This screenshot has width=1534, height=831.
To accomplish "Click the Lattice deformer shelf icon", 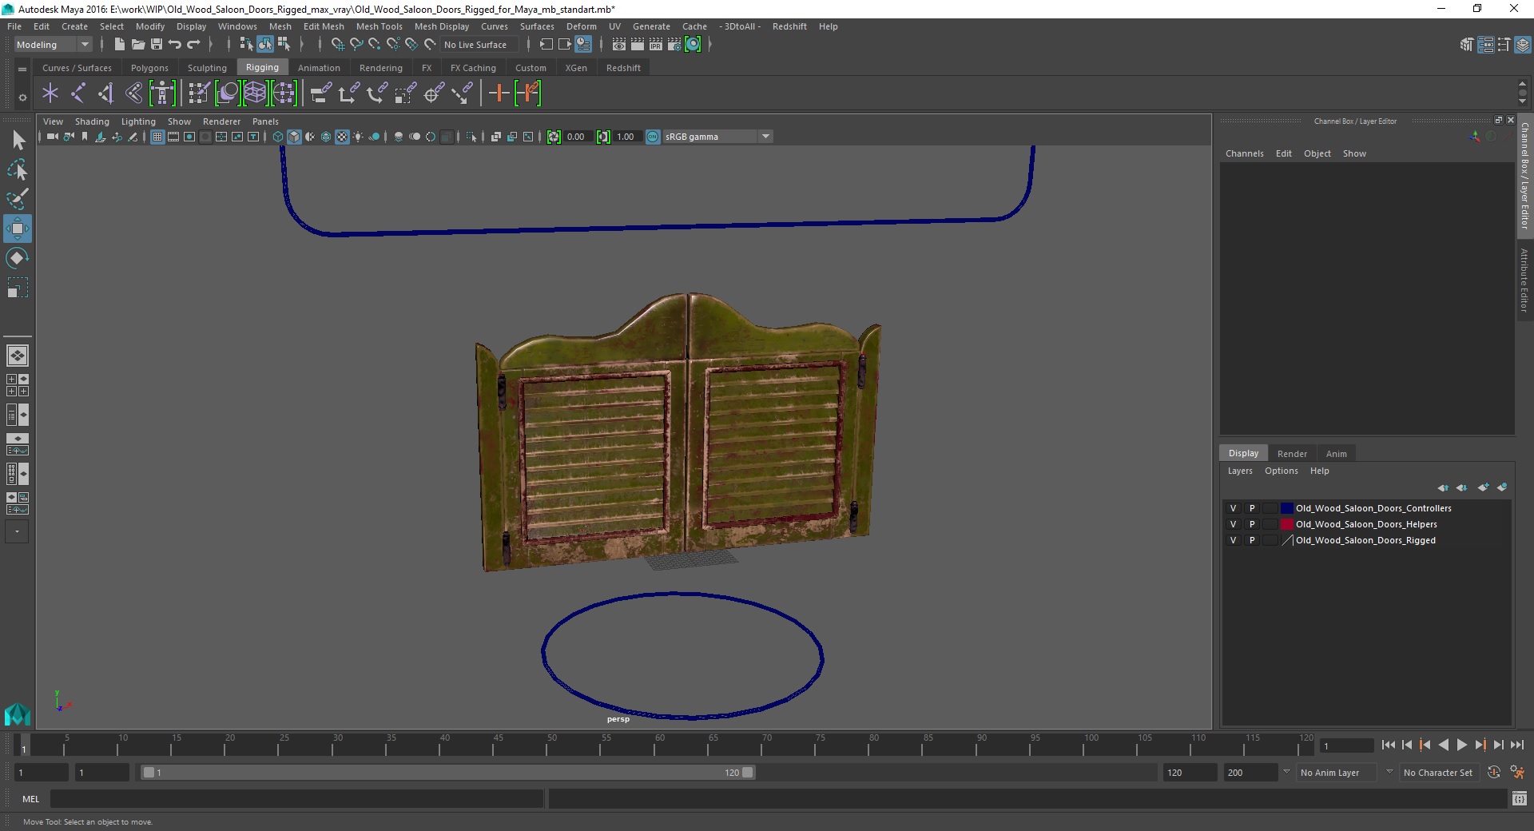I will coord(255,93).
